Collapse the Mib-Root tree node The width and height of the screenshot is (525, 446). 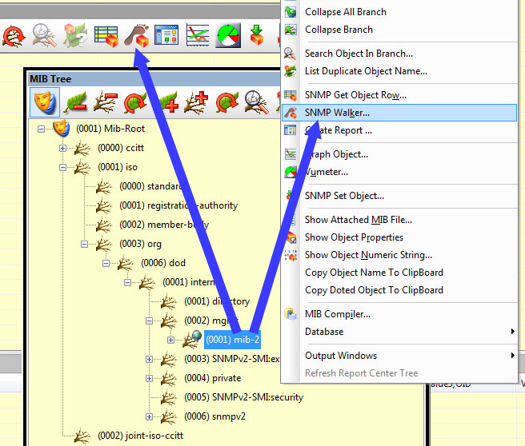click(x=41, y=129)
